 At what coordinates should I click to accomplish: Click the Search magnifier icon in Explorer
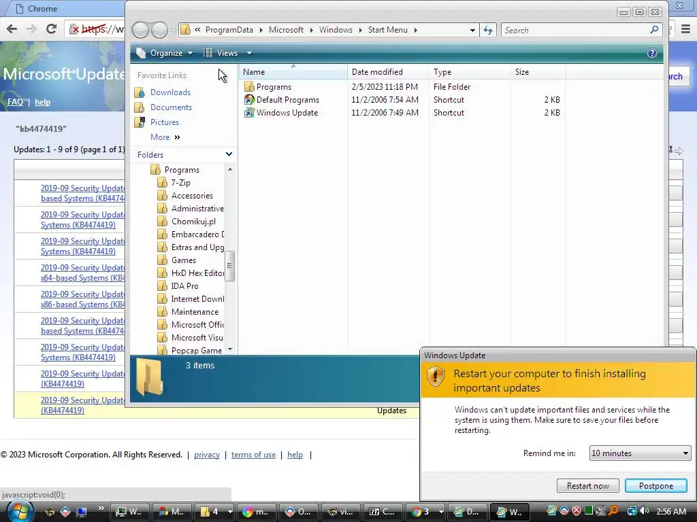coord(654,30)
